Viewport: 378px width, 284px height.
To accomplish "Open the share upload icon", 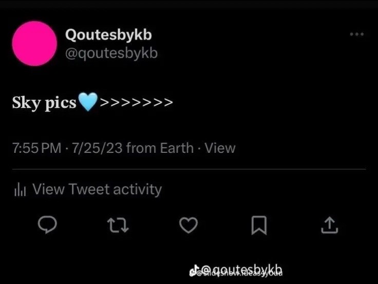I will tap(330, 225).
